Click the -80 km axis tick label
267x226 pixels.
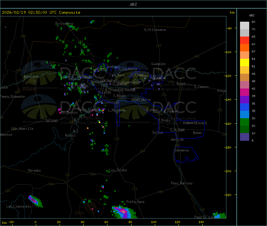229,28
